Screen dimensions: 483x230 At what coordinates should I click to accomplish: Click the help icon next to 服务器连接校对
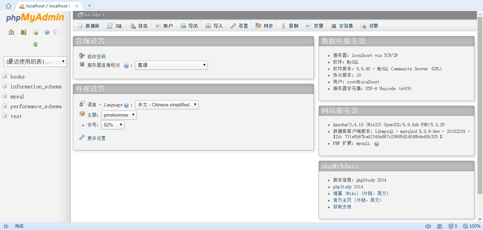(x=126, y=66)
